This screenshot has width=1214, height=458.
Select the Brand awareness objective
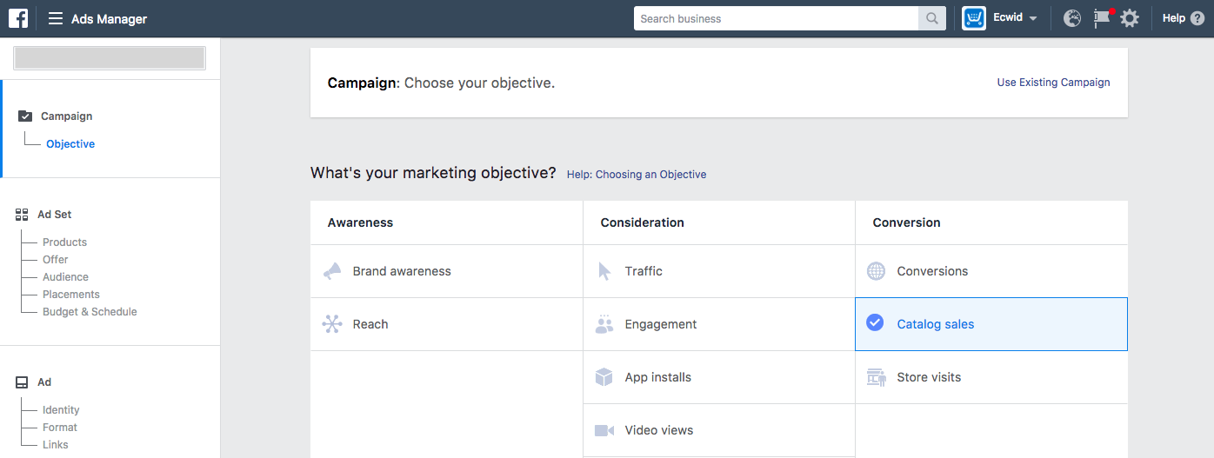click(401, 271)
